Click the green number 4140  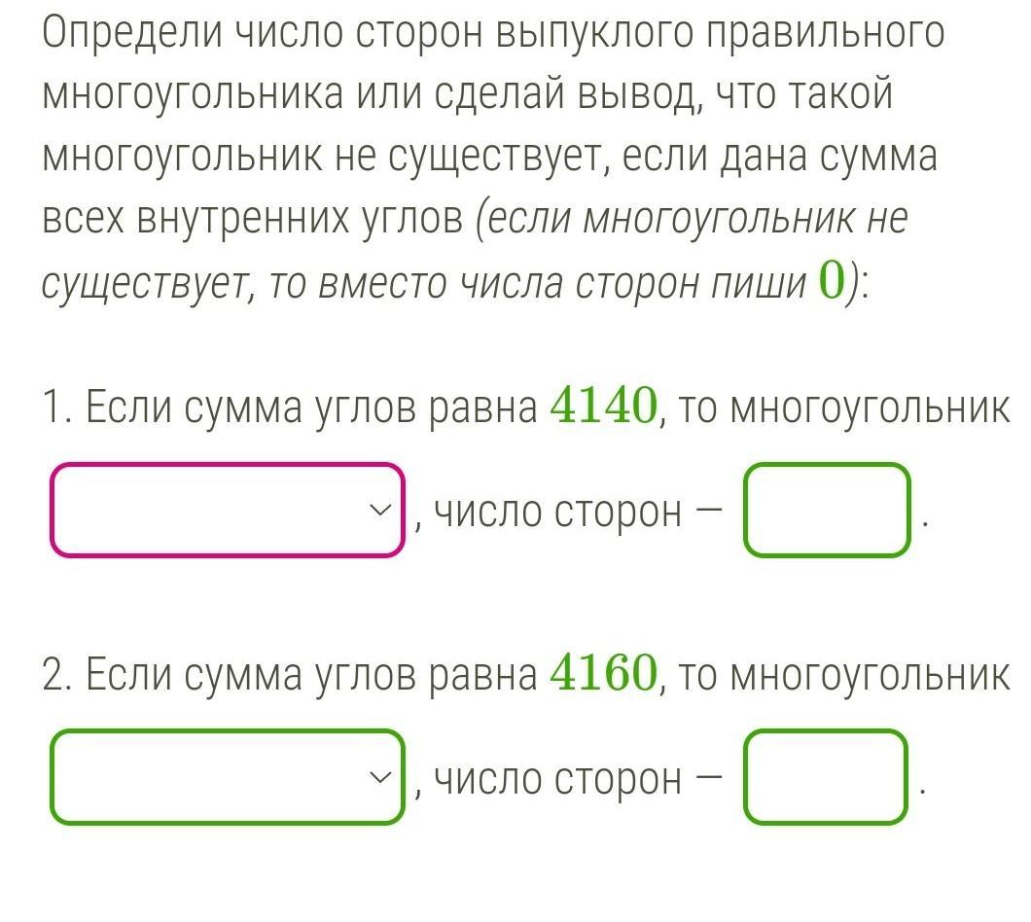(x=603, y=408)
